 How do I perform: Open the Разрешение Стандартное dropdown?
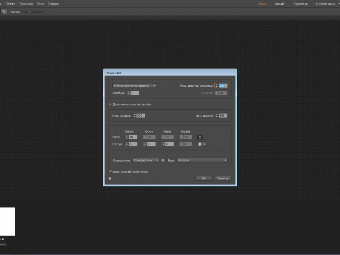[x=146, y=160]
